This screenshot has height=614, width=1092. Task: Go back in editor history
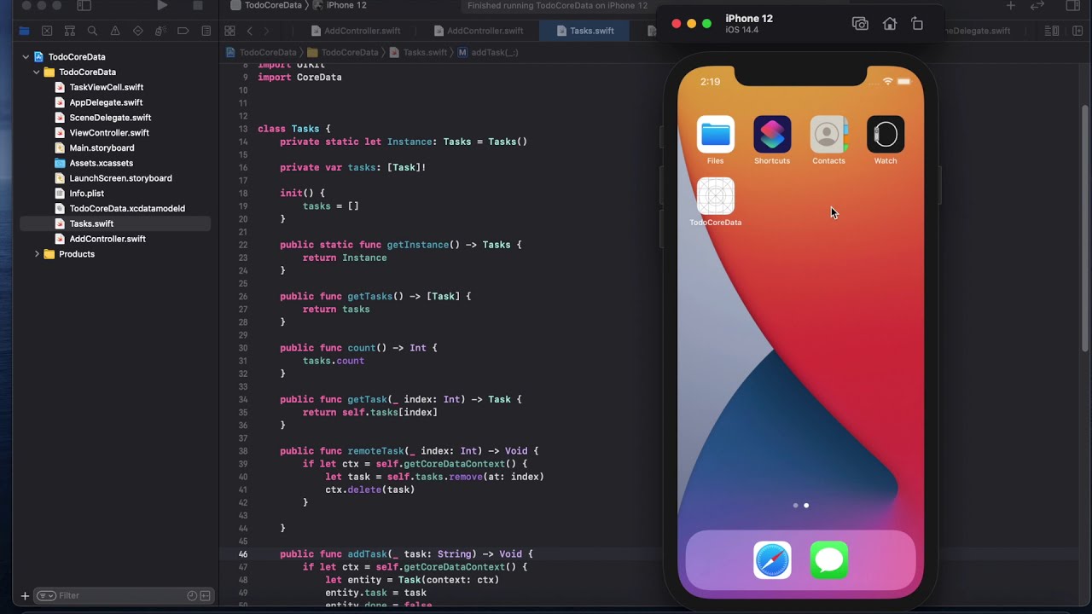[249, 31]
